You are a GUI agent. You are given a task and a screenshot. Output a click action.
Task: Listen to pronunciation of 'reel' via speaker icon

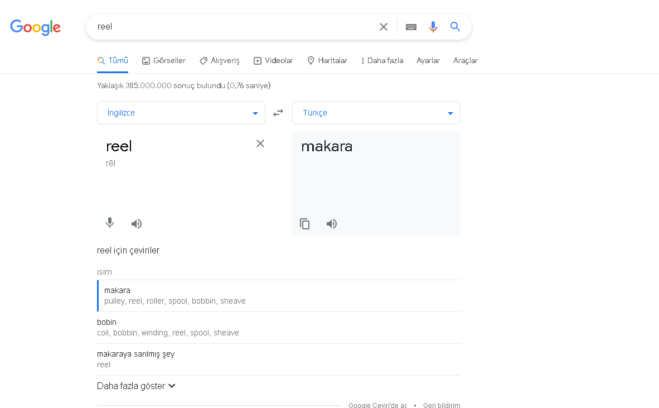click(x=136, y=223)
